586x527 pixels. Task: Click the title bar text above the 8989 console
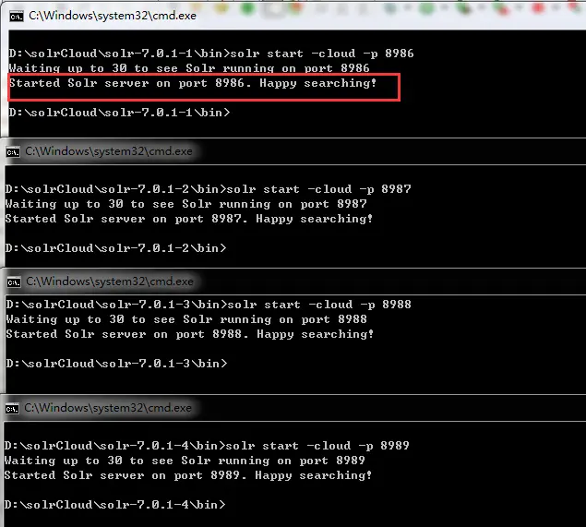[108, 408]
